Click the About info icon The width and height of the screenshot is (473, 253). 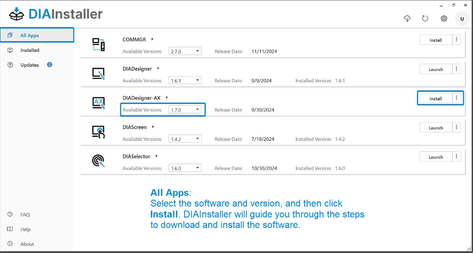click(x=10, y=244)
